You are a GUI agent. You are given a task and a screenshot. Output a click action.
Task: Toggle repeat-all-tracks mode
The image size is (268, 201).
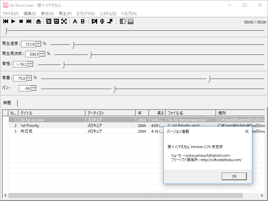[x=56, y=21]
